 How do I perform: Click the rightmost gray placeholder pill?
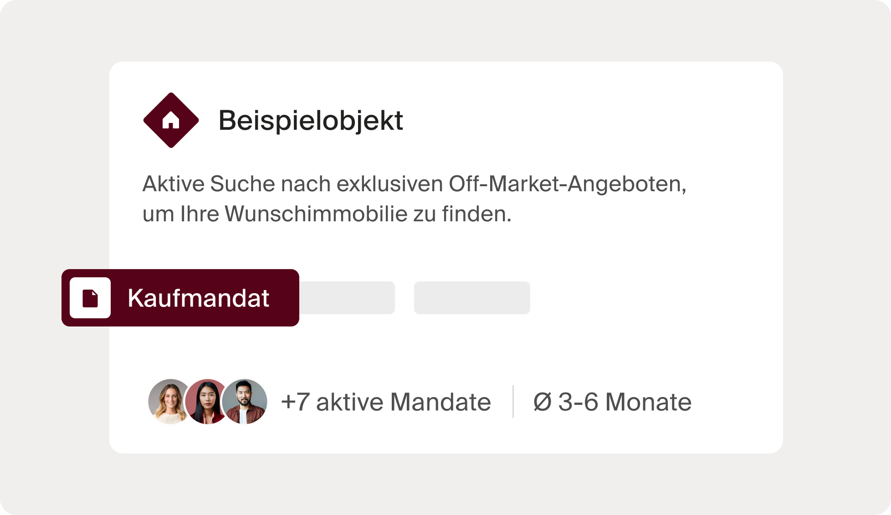click(x=472, y=298)
